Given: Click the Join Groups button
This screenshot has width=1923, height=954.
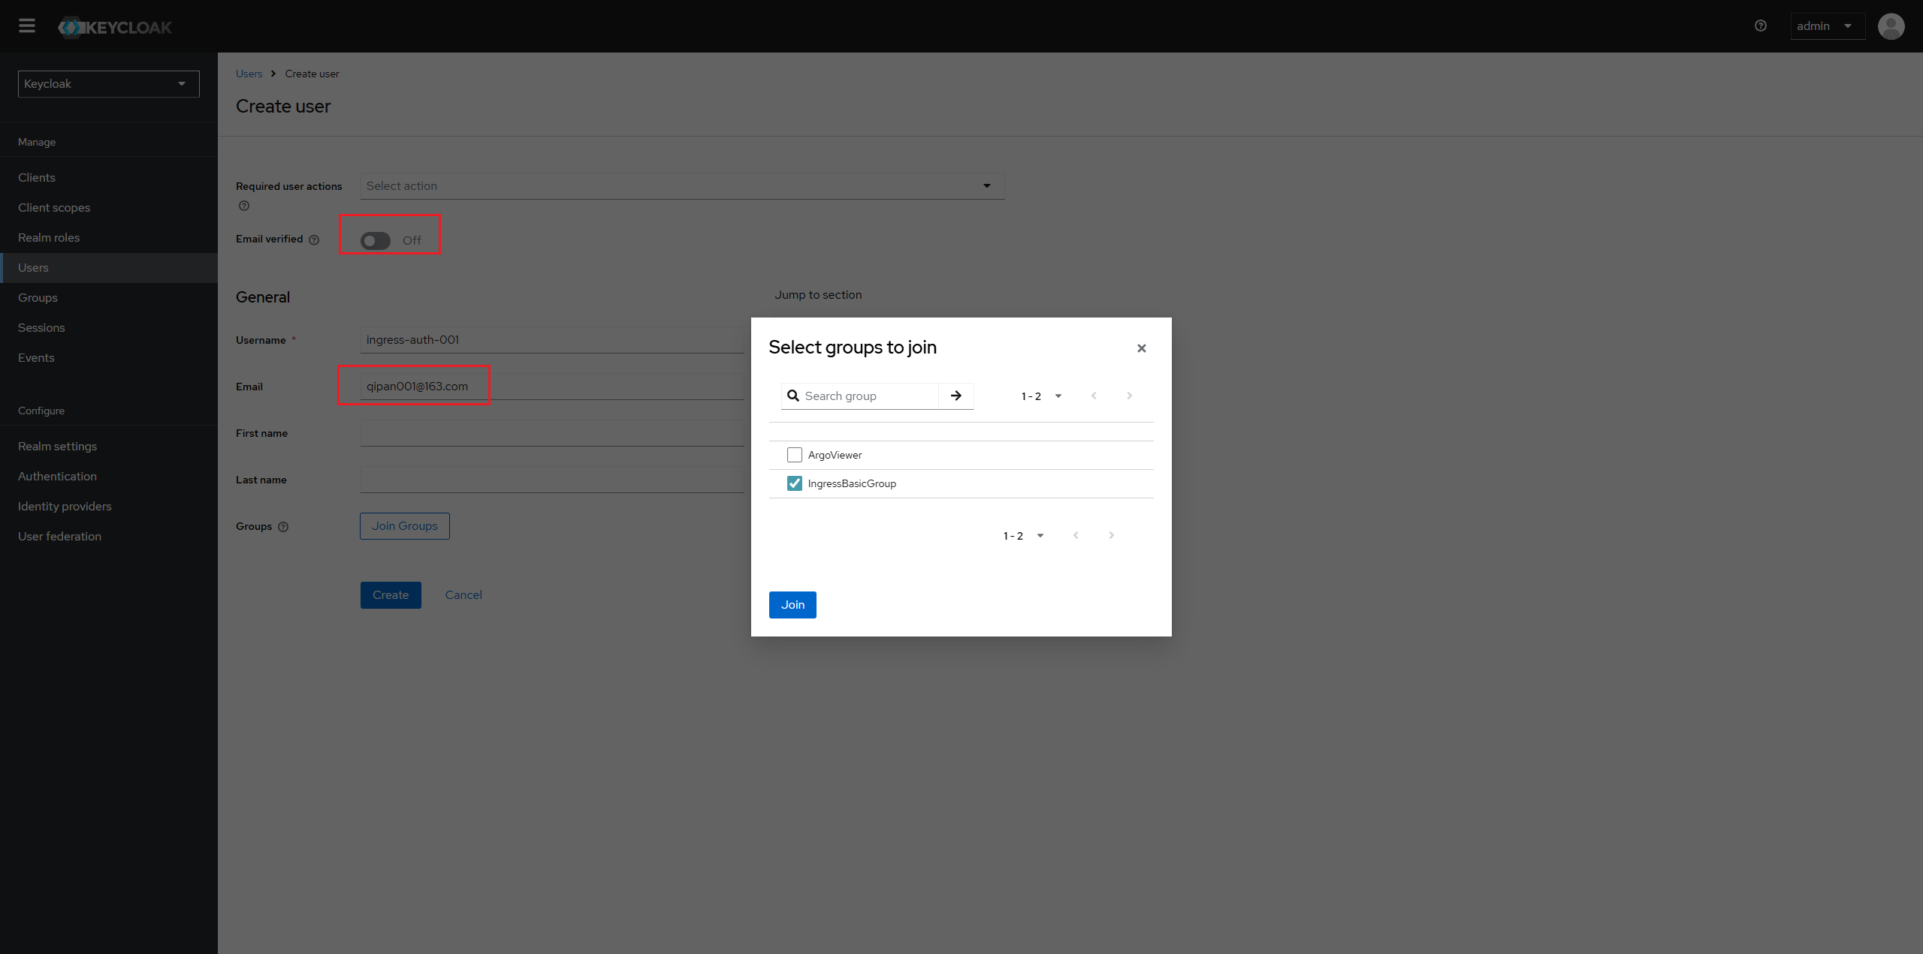Looking at the screenshot, I should point(405,526).
